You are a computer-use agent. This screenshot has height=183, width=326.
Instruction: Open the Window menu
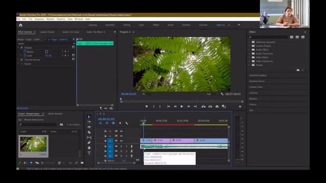(79, 19)
